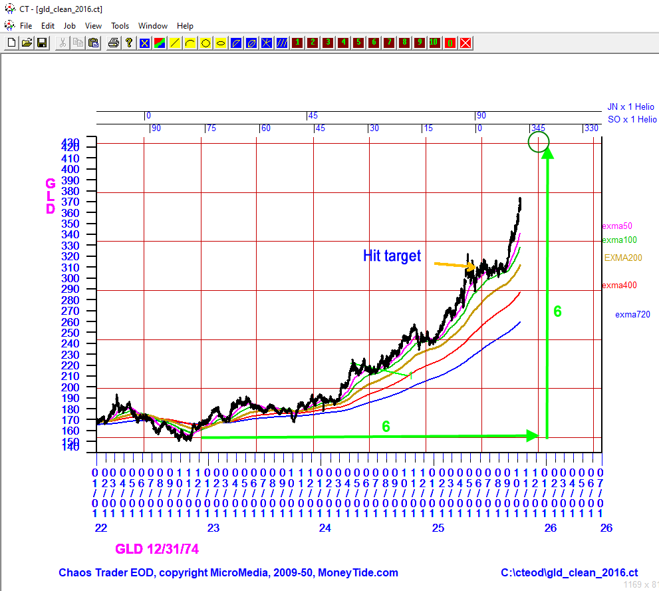Select the straight line drawing tool
659x591 pixels.
click(x=175, y=43)
